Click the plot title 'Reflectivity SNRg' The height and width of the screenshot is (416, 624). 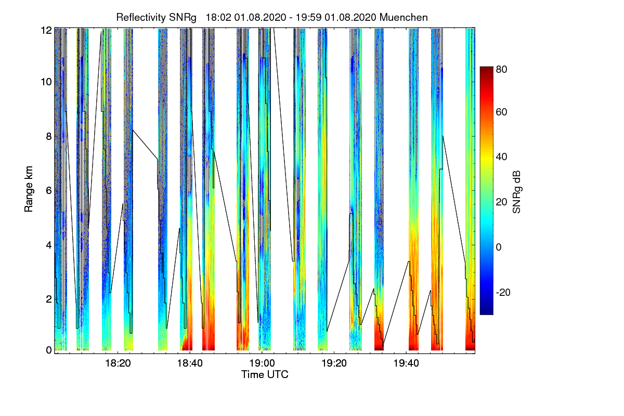point(156,17)
